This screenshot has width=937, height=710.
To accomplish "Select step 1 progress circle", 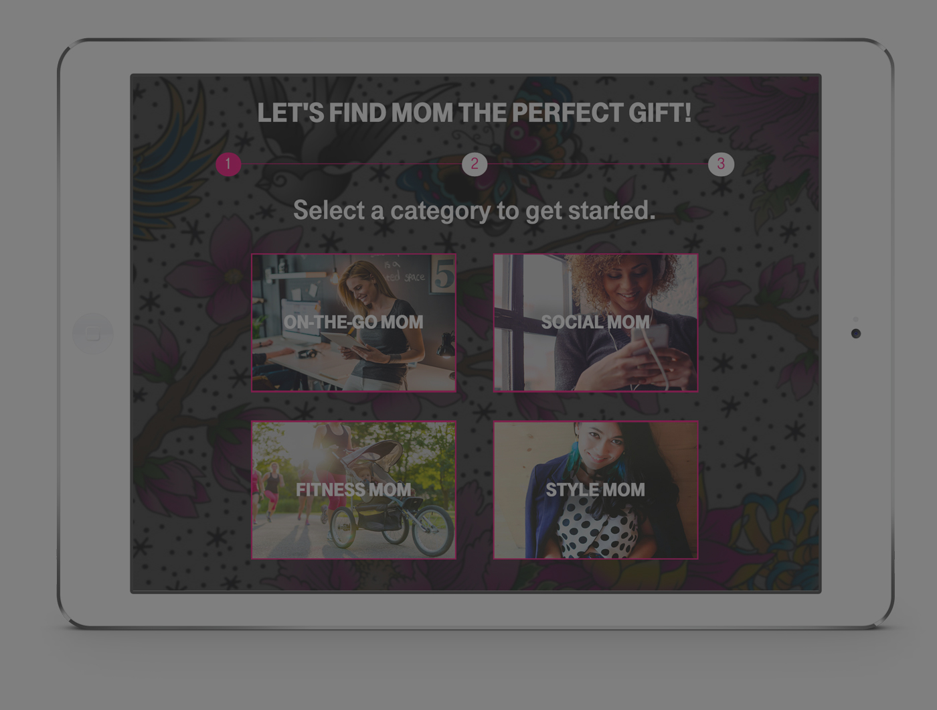I will (228, 164).
